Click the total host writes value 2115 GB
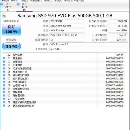Screen dimensions: 130x130 (118, 26)
